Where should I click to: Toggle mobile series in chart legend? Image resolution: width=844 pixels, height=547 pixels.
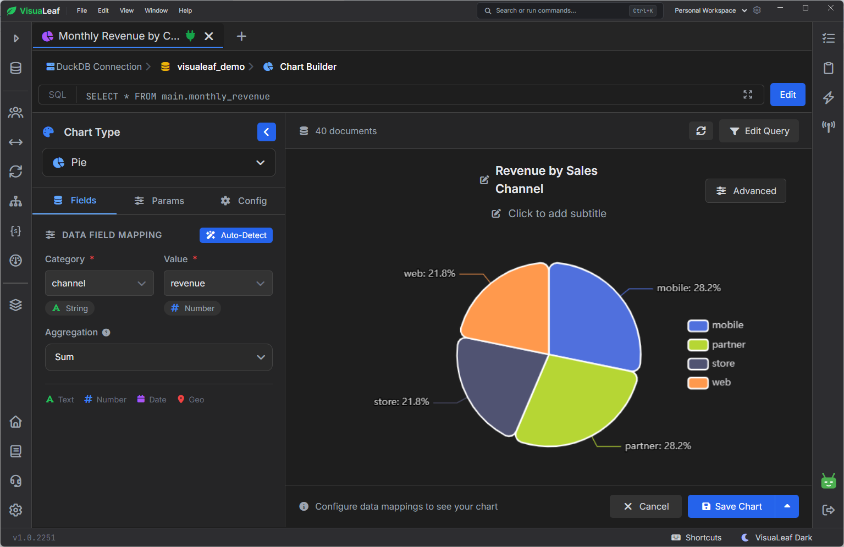point(715,325)
